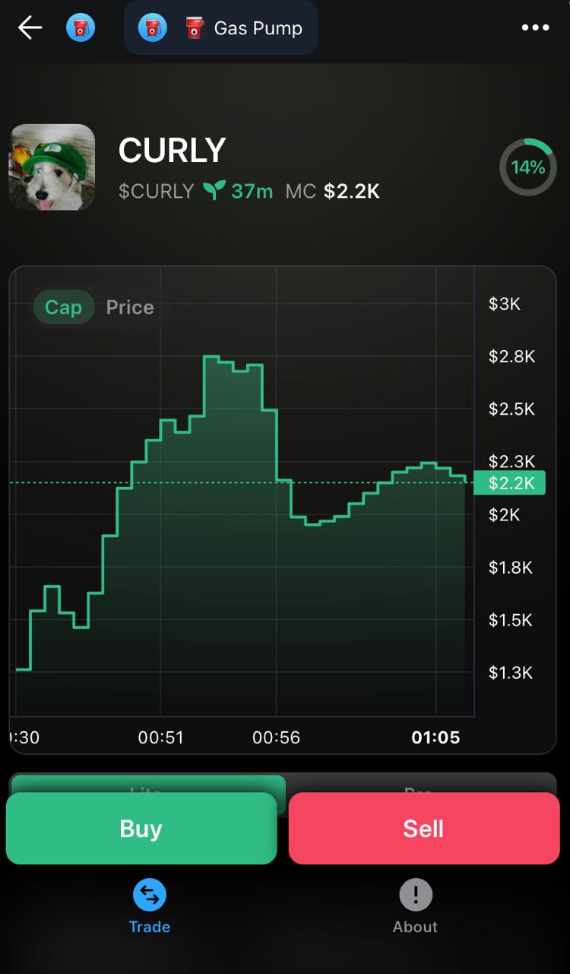The image size is (570, 974).
Task: Tap the 14% circular progress indicator
Action: 527,167
